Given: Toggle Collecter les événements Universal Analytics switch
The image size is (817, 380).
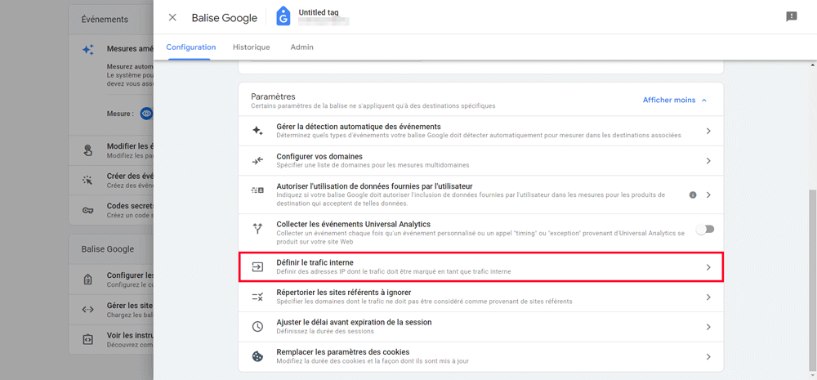Looking at the screenshot, I should [706, 229].
